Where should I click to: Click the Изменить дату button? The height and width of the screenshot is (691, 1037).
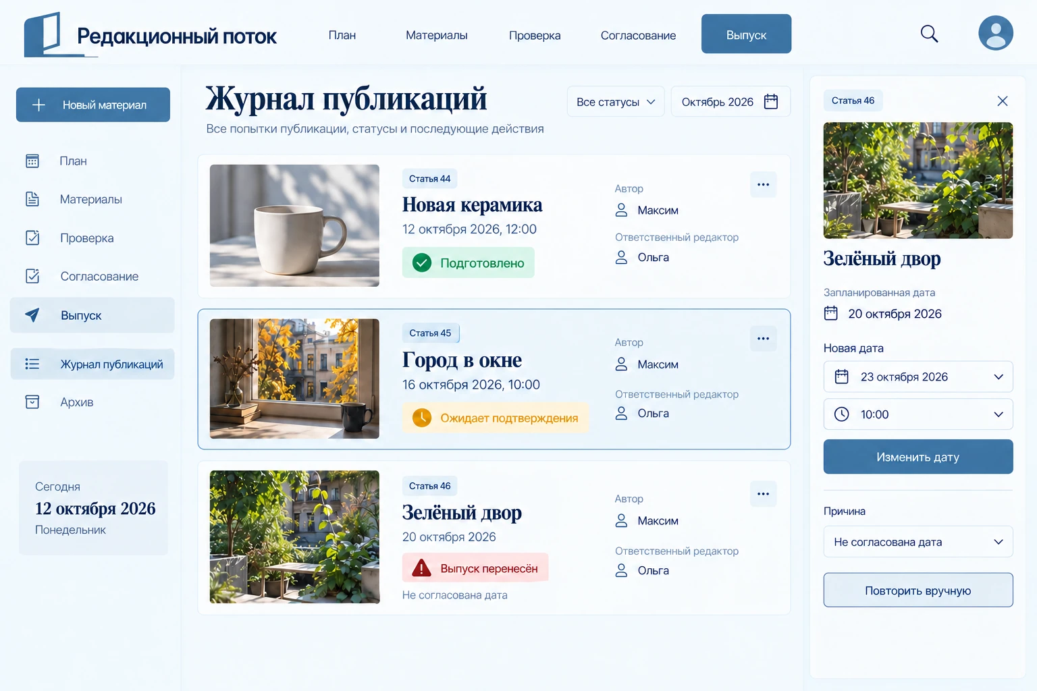click(x=918, y=457)
